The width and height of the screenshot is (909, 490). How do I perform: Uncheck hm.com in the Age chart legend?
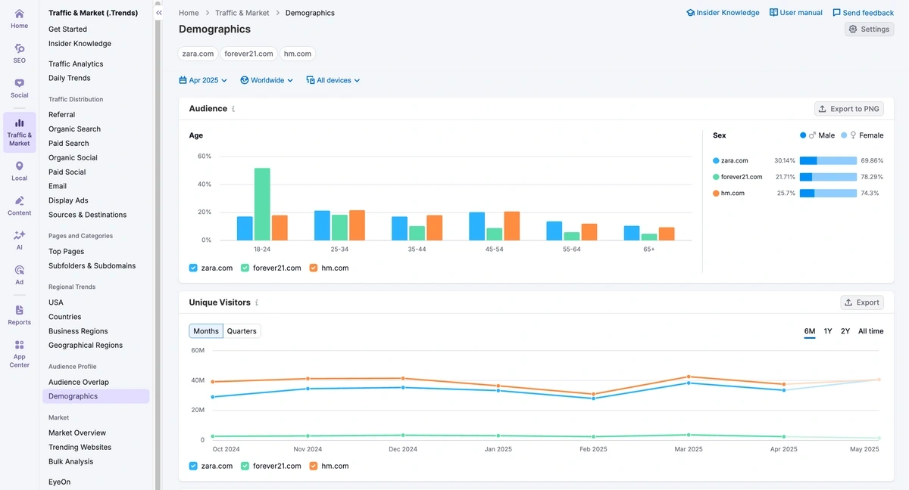coord(314,268)
